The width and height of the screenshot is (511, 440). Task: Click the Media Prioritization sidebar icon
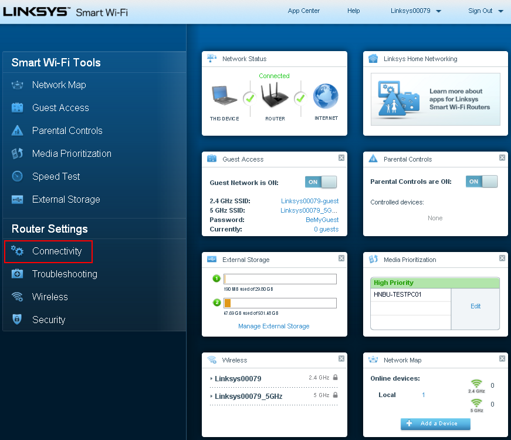point(17,153)
